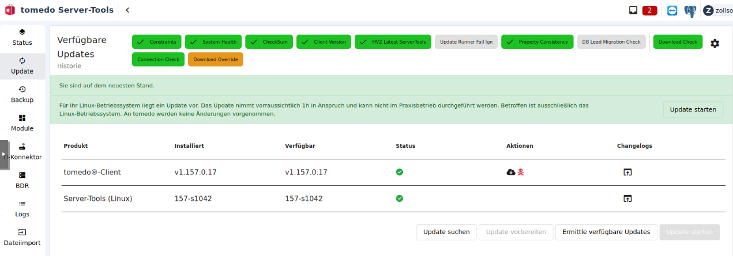Click the Update suchen button

click(x=446, y=232)
